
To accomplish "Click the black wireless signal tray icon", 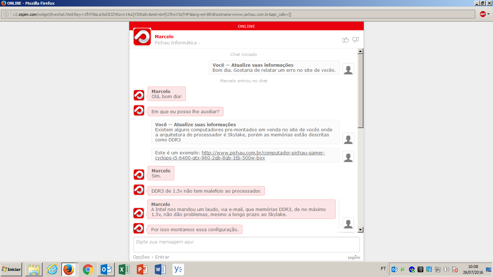I will (x=420, y=269).
